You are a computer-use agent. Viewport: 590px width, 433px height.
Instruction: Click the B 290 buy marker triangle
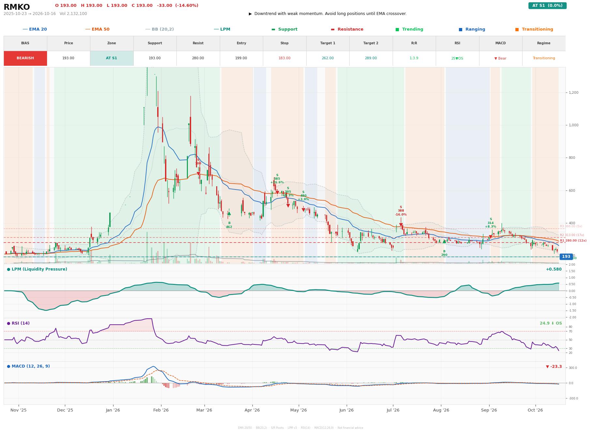pos(444,241)
